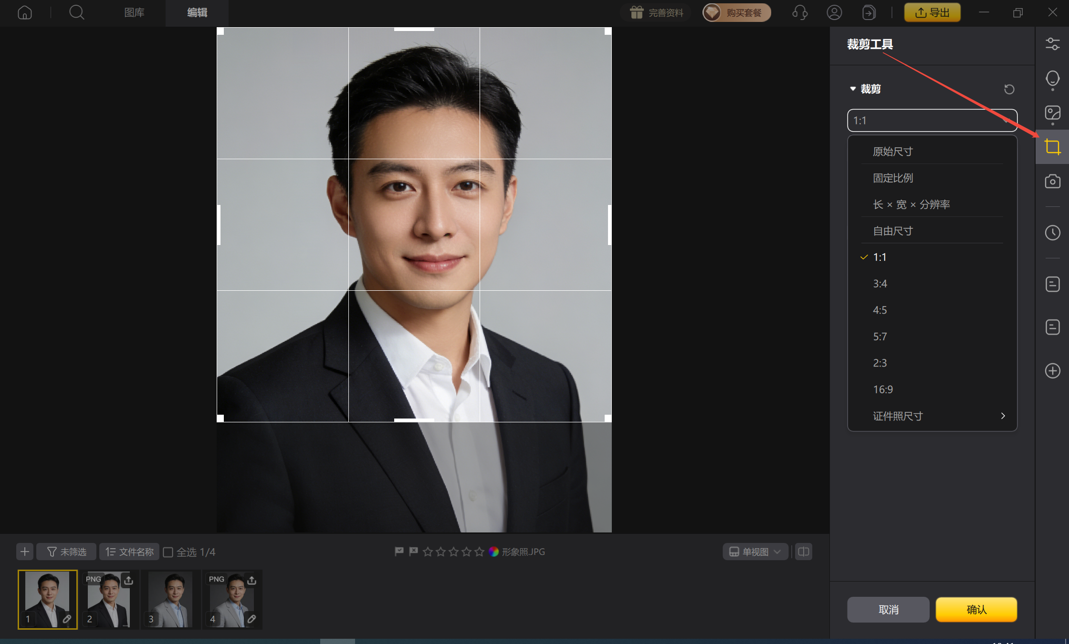Flag the photo as accepted
The height and width of the screenshot is (644, 1069).
click(x=399, y=552)
